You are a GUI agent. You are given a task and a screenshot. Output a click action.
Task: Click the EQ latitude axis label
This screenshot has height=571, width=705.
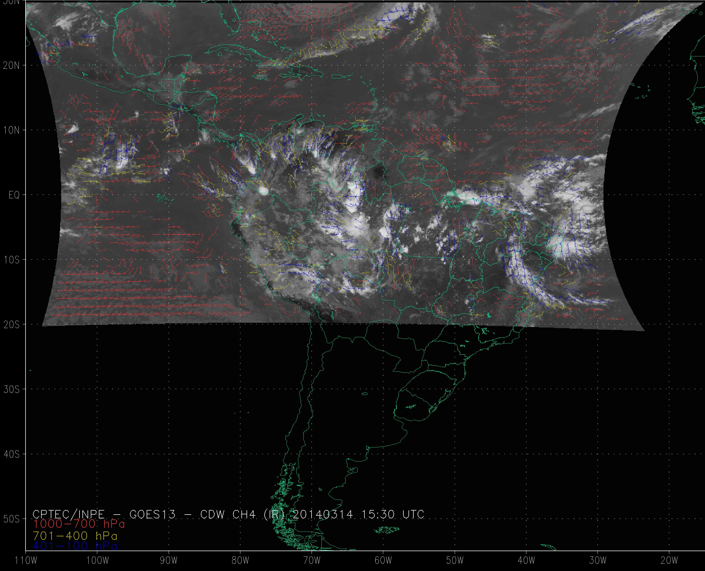14,195
